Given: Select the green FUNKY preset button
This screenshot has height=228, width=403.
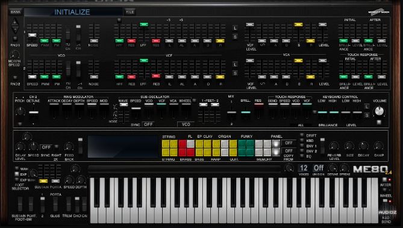Looking at the screenshot, I should (242, 144).
